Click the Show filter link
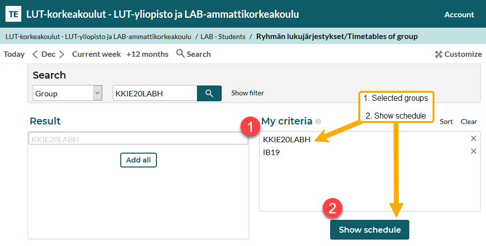 [247, 93]
